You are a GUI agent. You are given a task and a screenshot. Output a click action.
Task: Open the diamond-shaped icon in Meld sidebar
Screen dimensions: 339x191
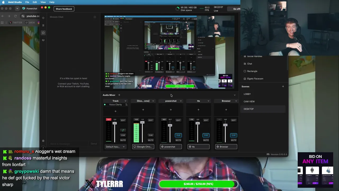43,18
